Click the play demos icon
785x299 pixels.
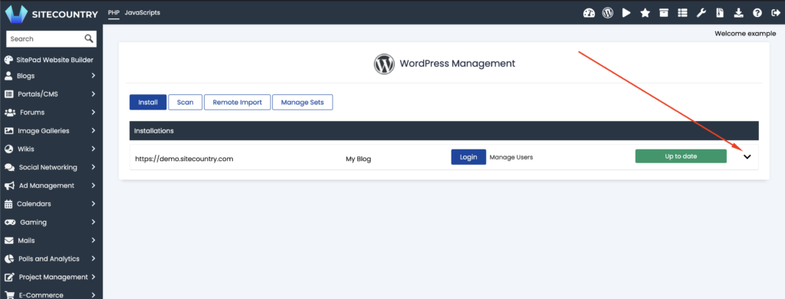coord(626,13)
